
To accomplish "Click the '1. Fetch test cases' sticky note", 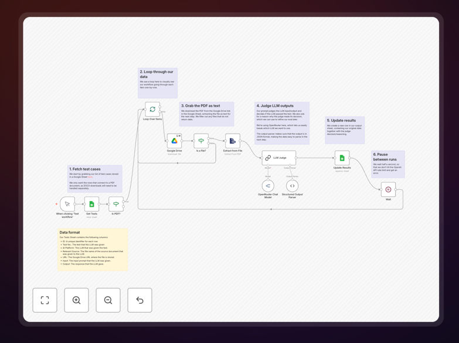I will pyautogui.click(x=95, y=179).
